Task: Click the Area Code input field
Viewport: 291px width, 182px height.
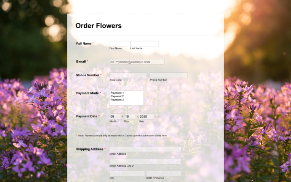Action: pos(128,75)
